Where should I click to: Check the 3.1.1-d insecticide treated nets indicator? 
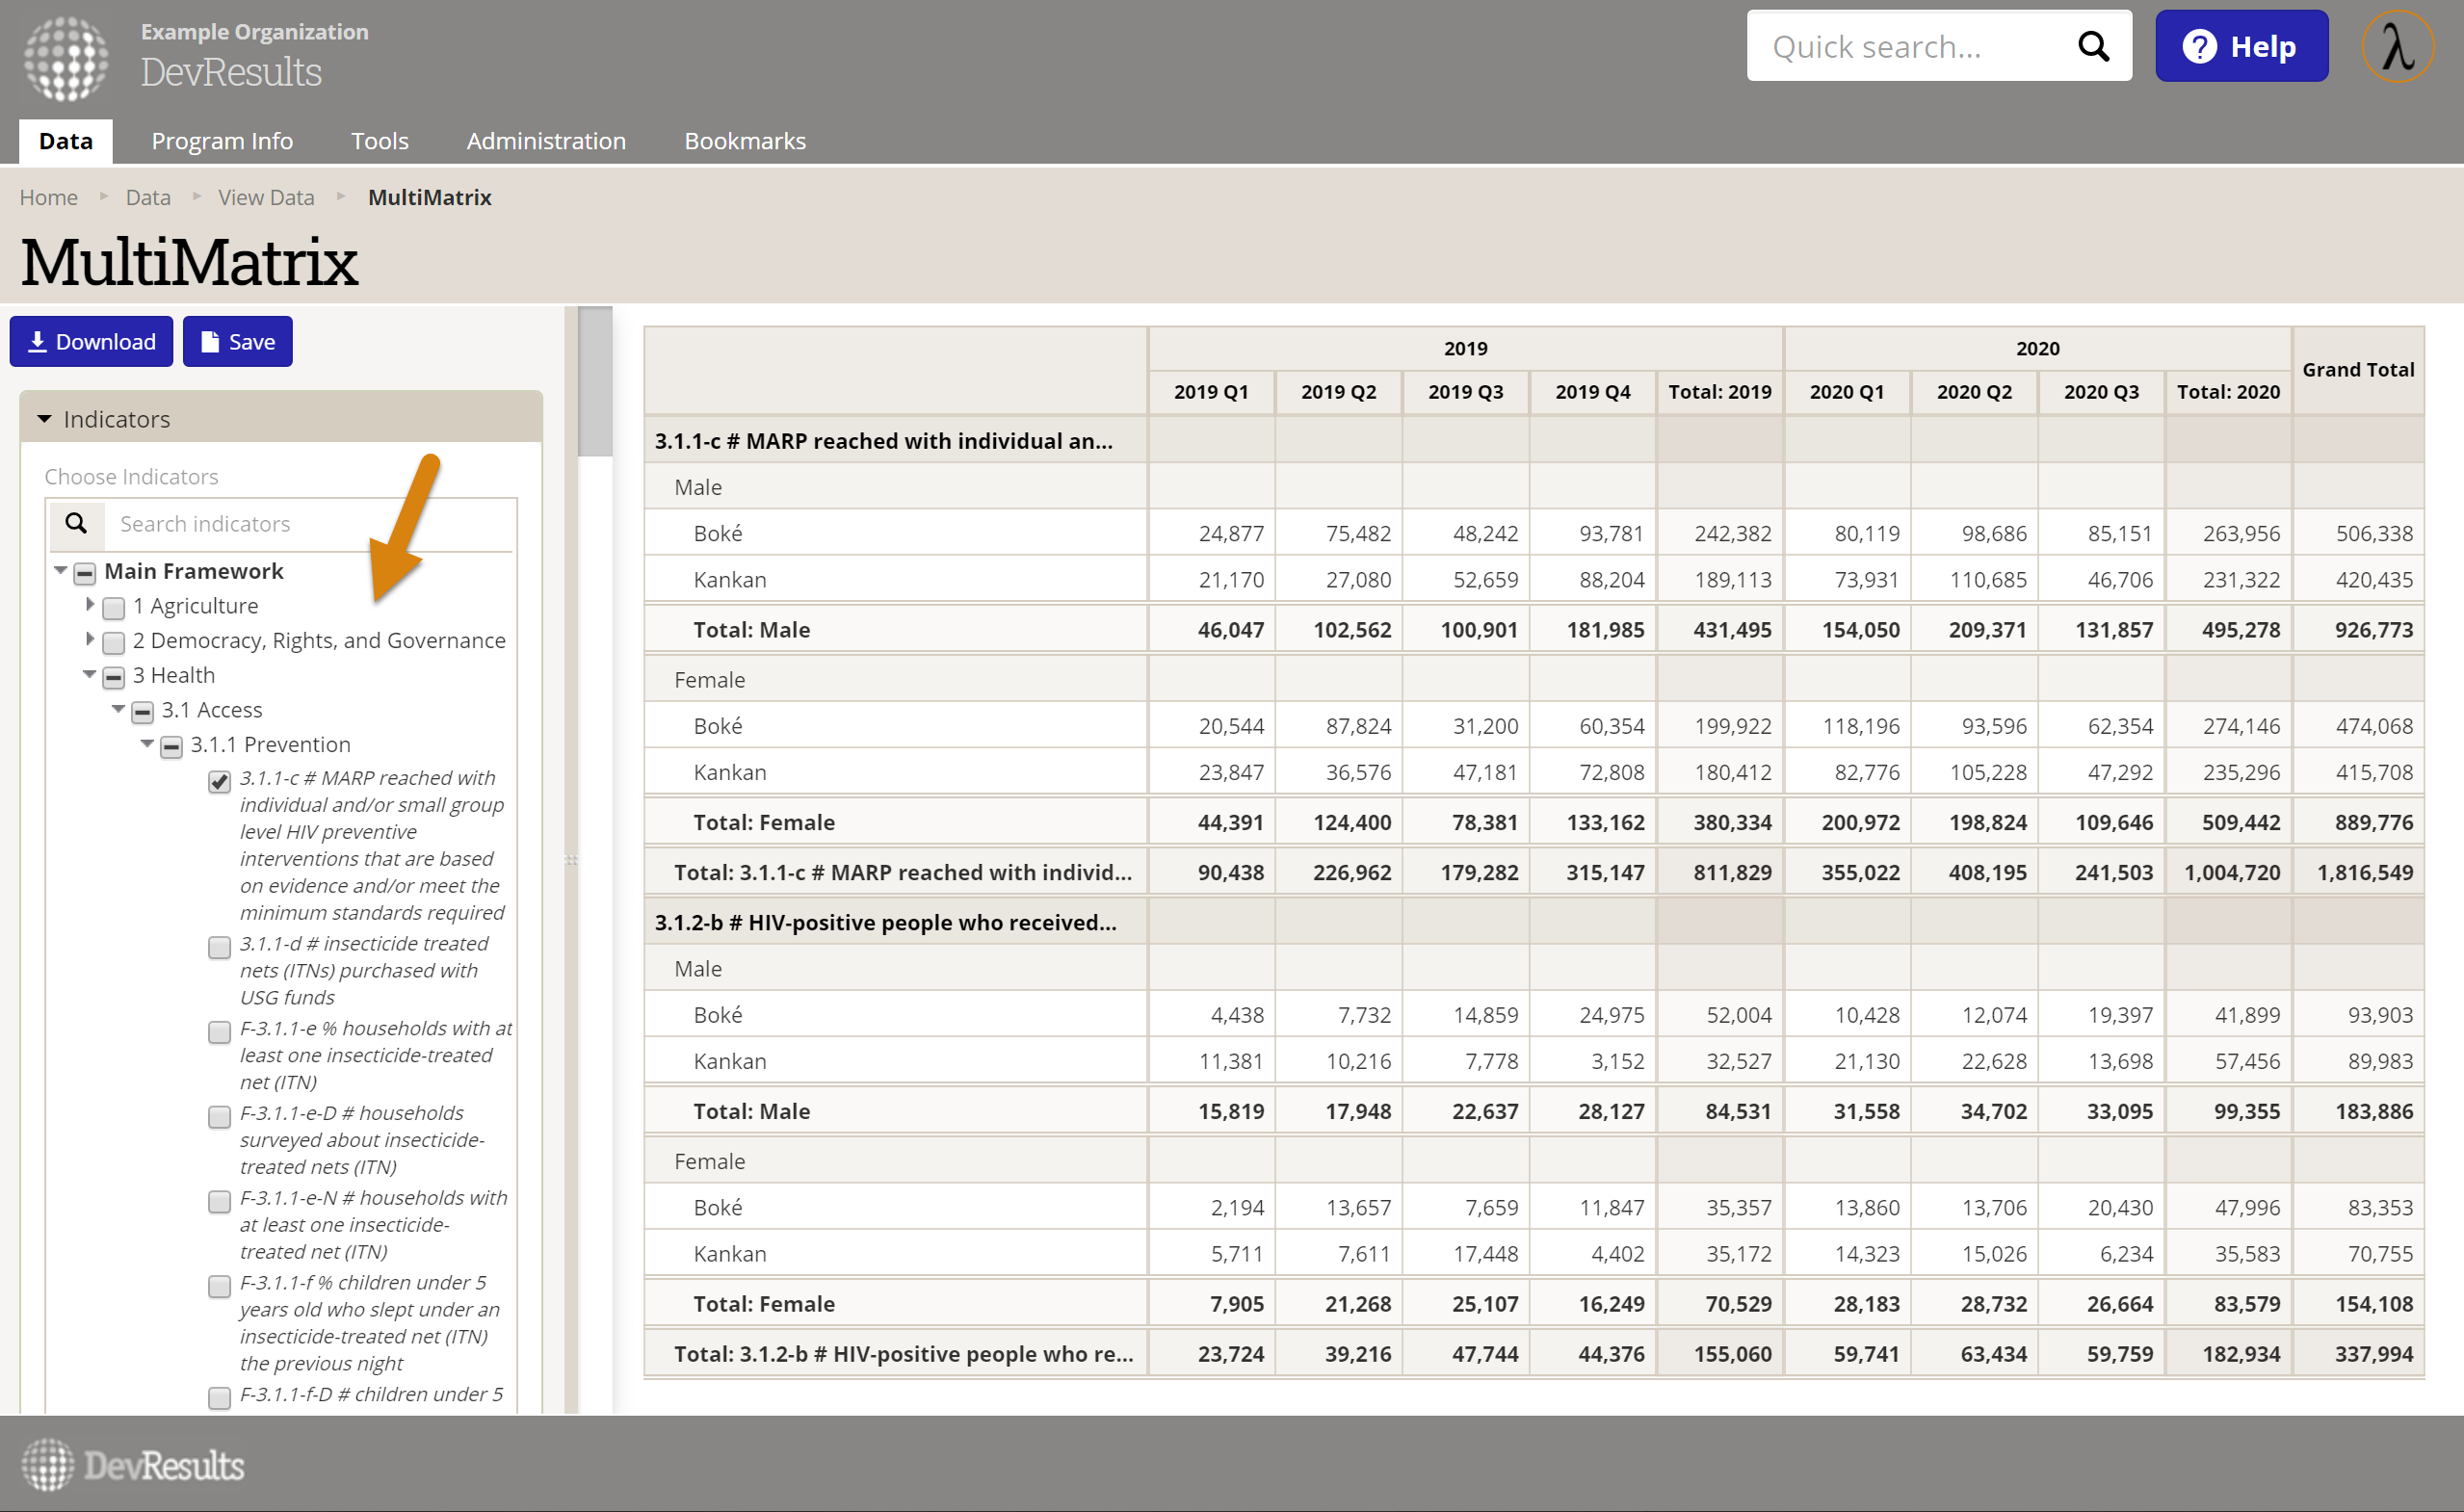pos(219,947)
